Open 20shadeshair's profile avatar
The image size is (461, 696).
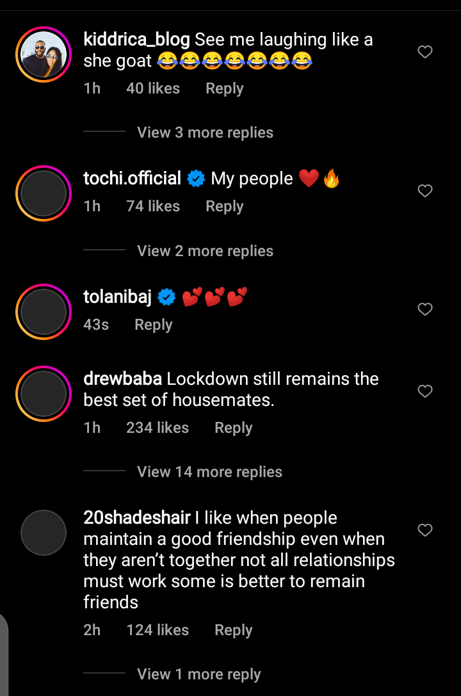pyautogui.click(x=44, y=532)
